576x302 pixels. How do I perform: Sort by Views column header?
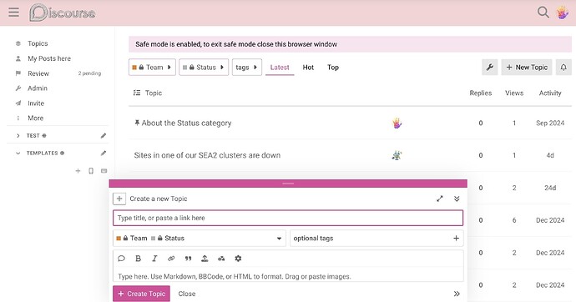pos(514,93)
